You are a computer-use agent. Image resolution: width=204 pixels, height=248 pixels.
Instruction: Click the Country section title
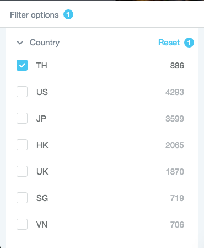45,43
